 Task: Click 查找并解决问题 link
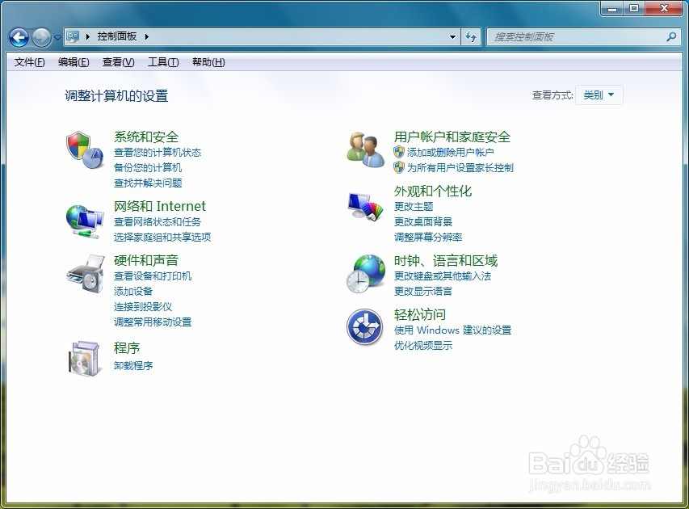(x=148, y=183)
